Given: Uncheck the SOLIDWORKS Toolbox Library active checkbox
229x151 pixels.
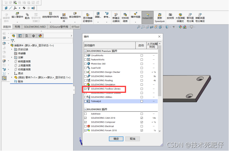Looking at the screenshot, I should (x=86, y=89).
